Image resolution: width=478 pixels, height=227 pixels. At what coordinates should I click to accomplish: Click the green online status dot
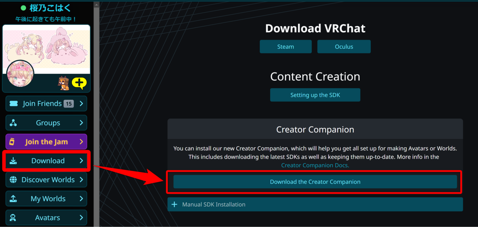coord(24,8)
